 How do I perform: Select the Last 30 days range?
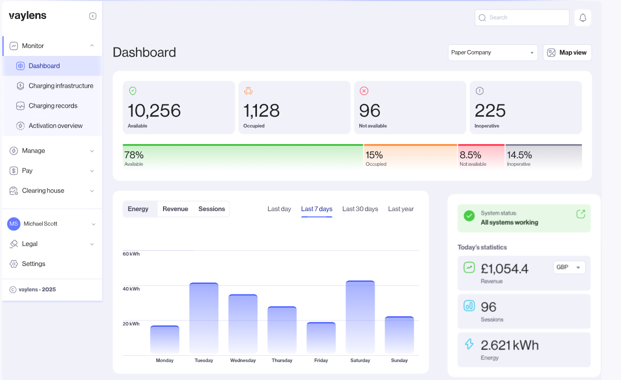[360, 209]
